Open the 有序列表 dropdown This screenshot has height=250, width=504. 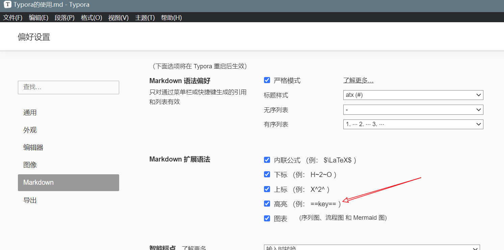pyautogui.click(x=413, y=124)
